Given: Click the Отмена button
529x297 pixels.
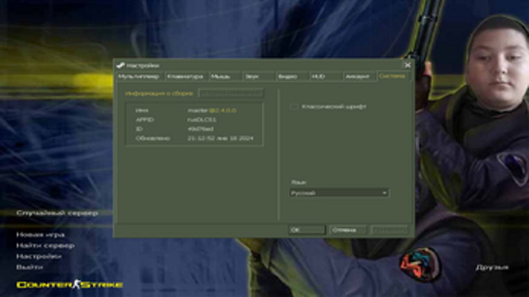Looking at the screenshot, I should 348,230.
